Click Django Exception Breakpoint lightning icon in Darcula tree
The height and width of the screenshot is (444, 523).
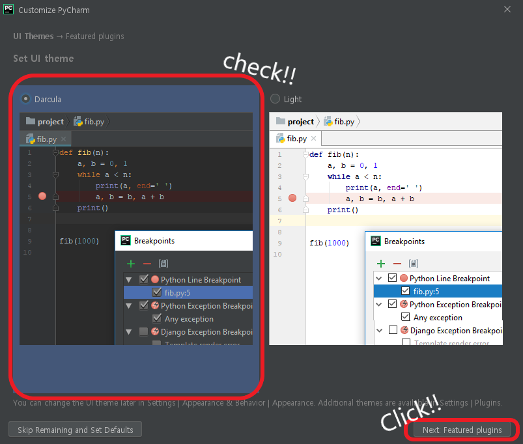point(155,331)
